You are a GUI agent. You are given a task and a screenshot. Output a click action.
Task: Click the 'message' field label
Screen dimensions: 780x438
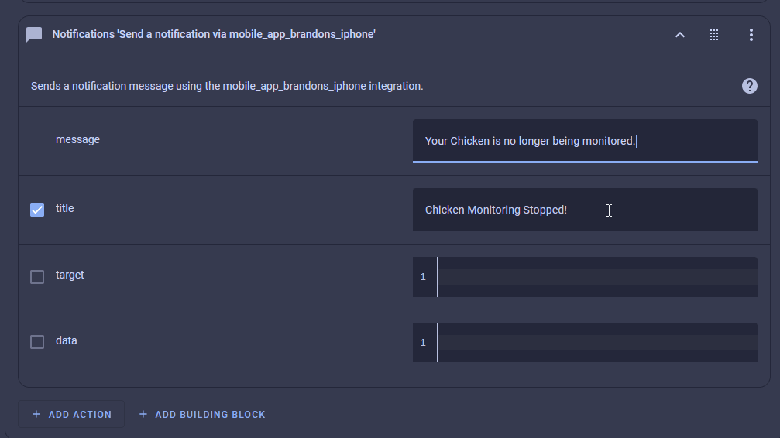tap(77, 140)
